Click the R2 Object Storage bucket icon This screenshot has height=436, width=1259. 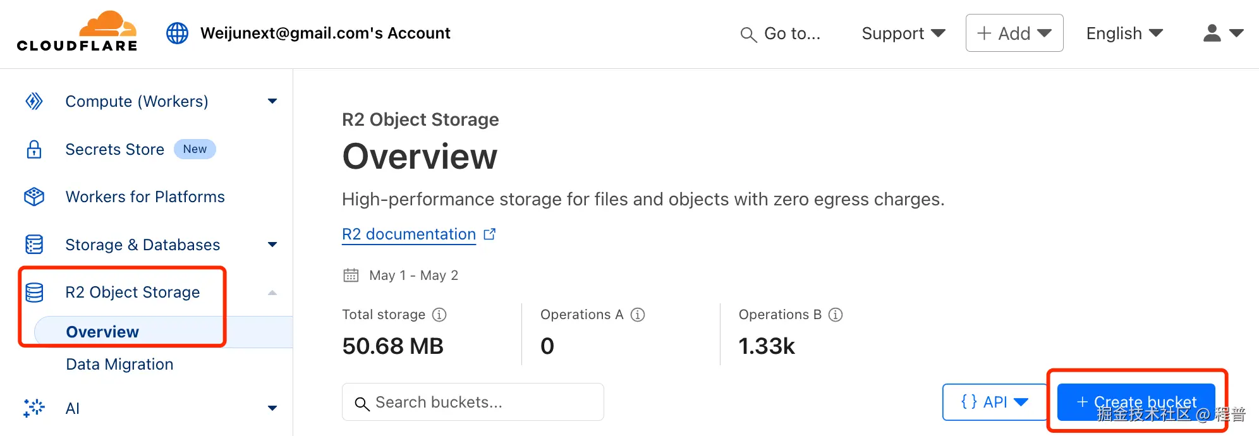34,293
